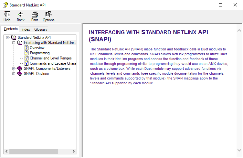Collapse the Interfacing with Standard NetLinx node

(x=14, y=43)
